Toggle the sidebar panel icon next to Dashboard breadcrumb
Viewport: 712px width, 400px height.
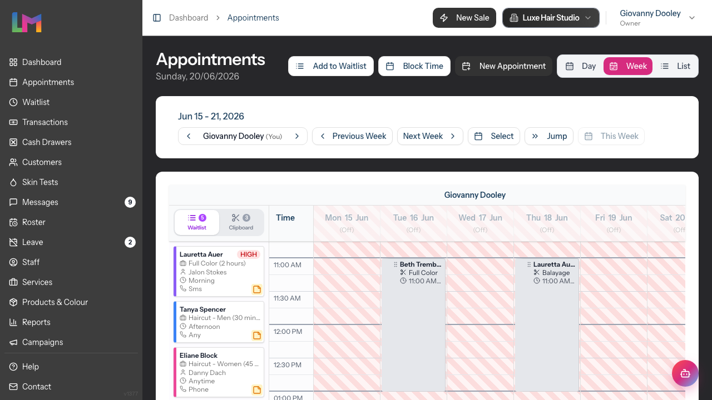pyautogui.click(x=157, y=18)
